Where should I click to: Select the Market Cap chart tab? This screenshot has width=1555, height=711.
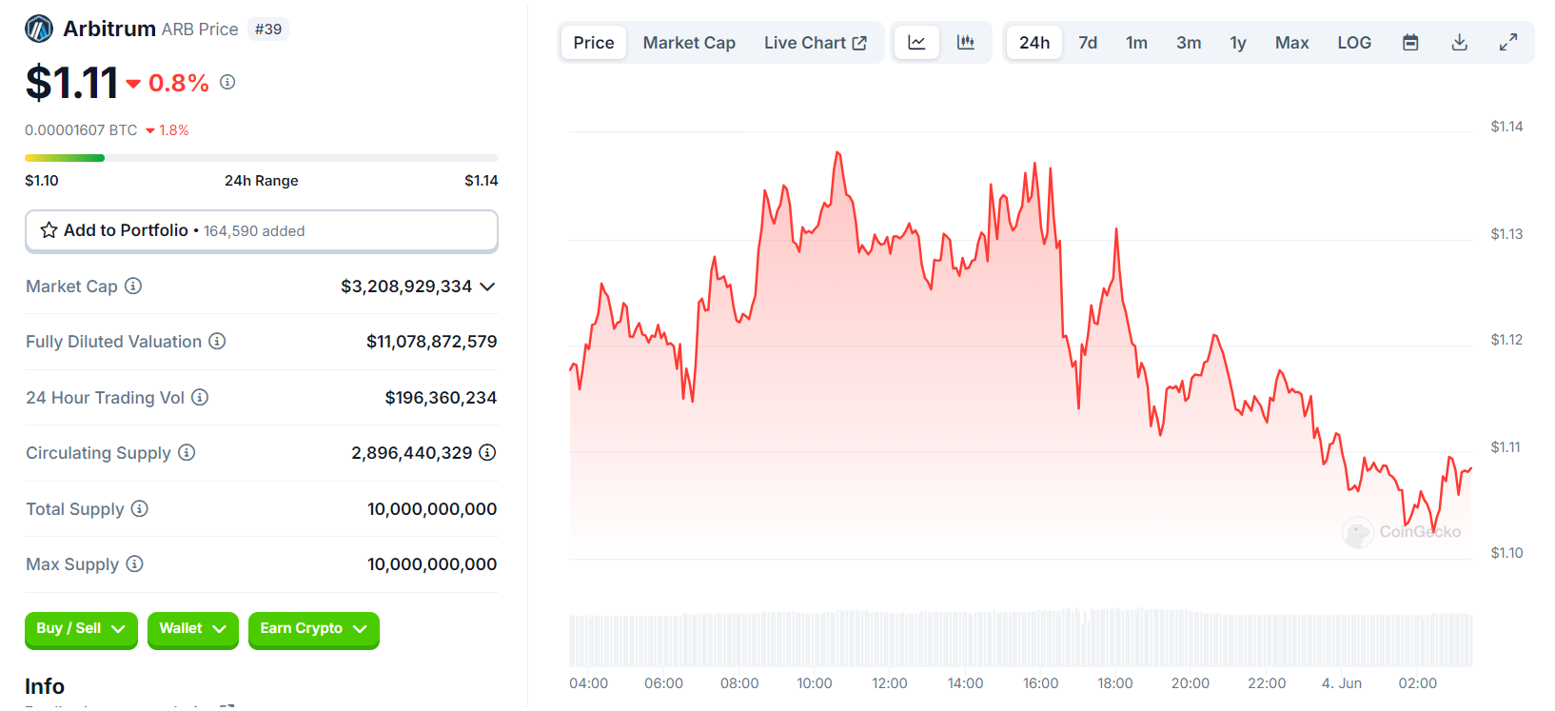[689, 43]
